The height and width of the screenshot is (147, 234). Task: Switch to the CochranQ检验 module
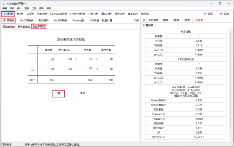click(58, 14)
